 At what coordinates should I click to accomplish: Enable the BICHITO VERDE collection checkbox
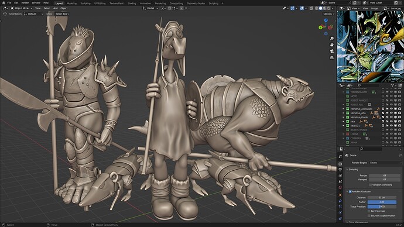pyautogui.click(x=383, y=130)
